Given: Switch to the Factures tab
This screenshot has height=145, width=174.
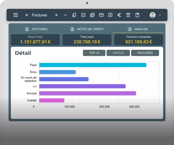Looking at the screenshot, I should (36, 29).
